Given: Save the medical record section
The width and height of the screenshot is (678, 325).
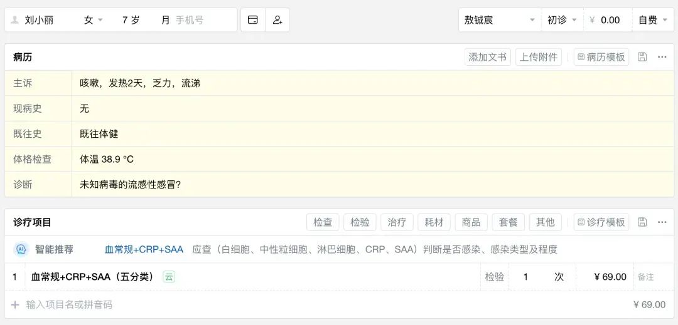Looking at the screenshot, I should tap(642, 57).
